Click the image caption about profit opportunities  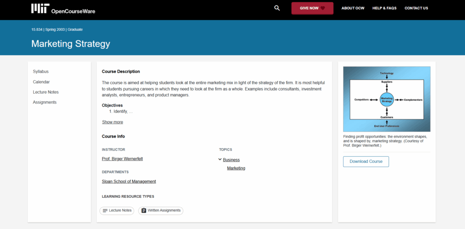(385, 141)
